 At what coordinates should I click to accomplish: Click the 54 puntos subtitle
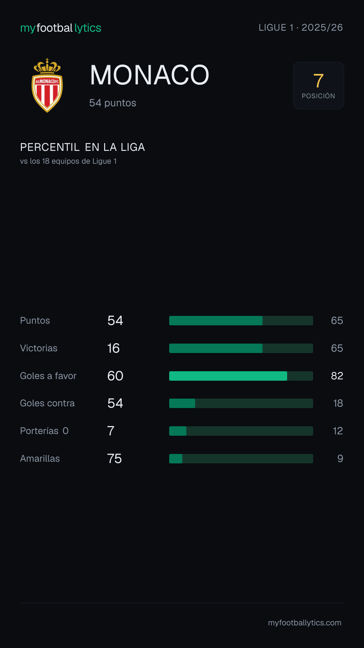[113, 103]
